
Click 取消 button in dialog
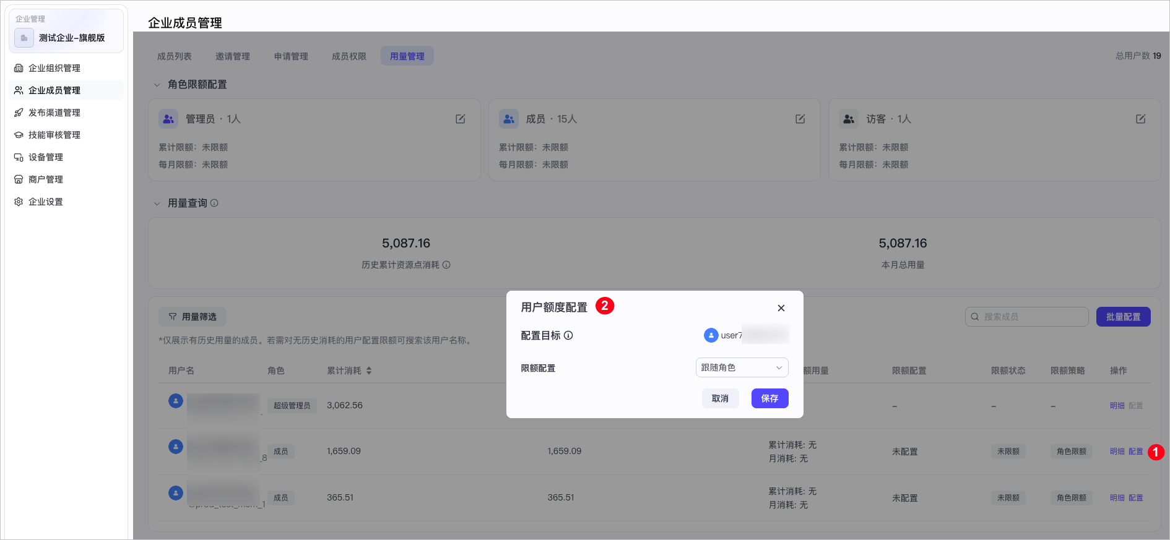coord(720,398)
